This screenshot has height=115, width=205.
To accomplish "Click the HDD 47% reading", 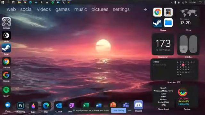I will click(x=184, y=104).
